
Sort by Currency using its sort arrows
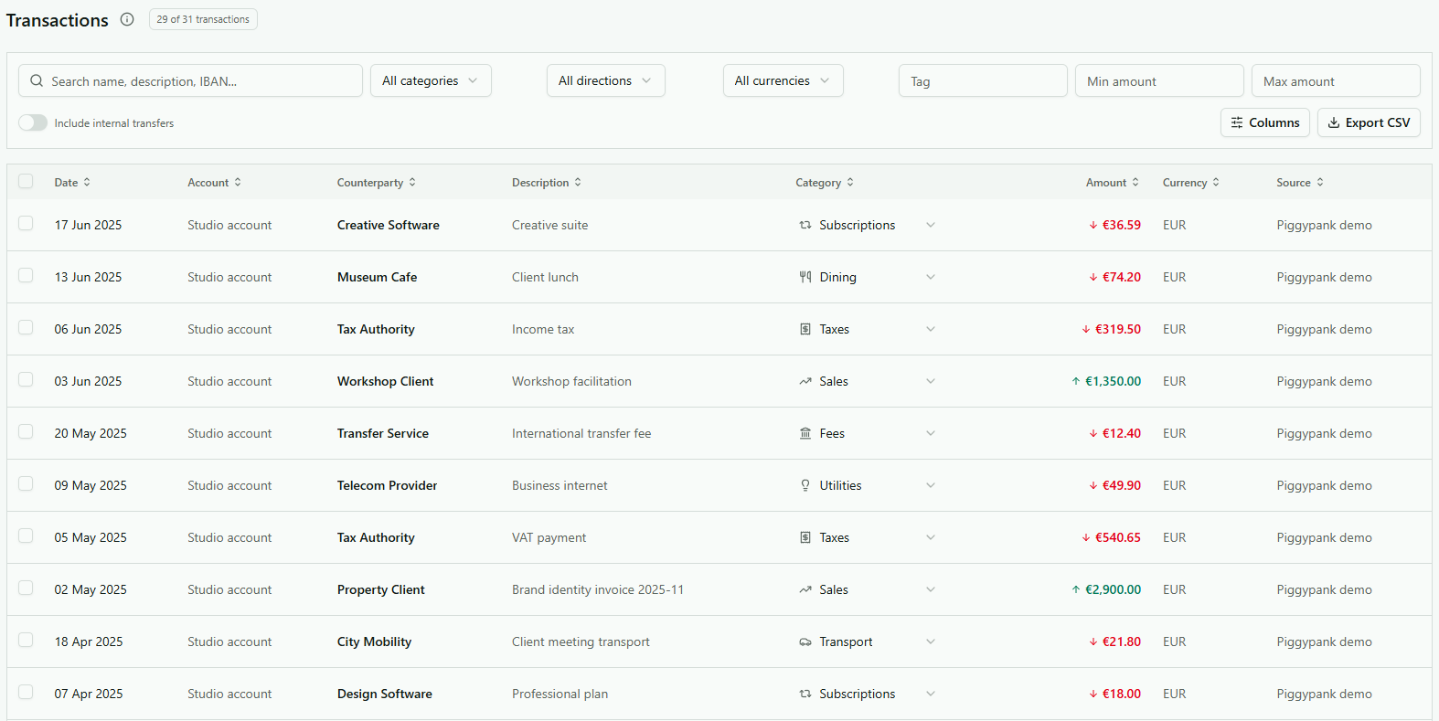point(1216,182)
